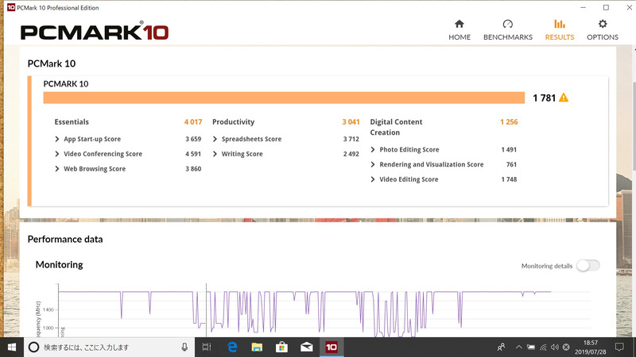Open the Mail app in taskbar
The width and height of the screenshot is (636, 357).
(x=307, y=347)
